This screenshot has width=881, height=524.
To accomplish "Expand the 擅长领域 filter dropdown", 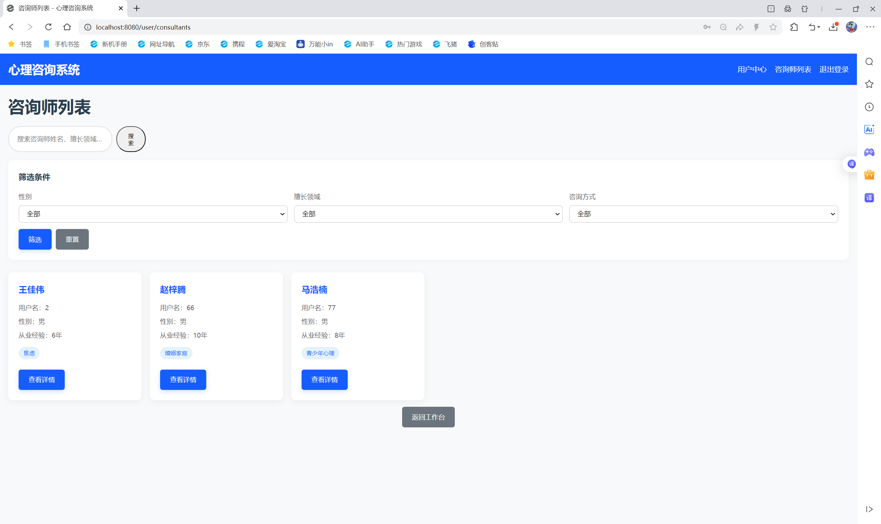I will pos(428,214).
